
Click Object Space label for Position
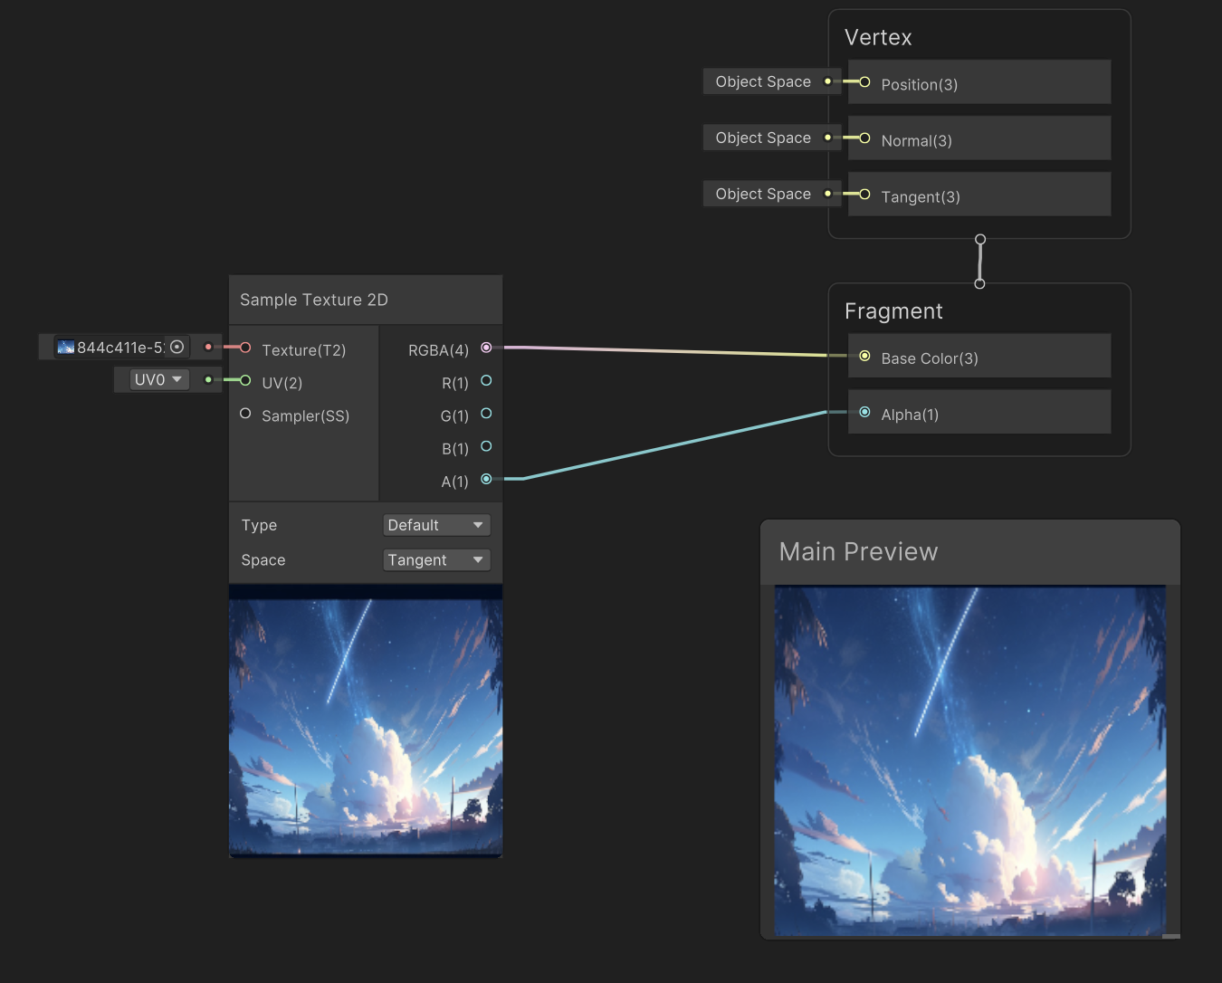point(763,81)
